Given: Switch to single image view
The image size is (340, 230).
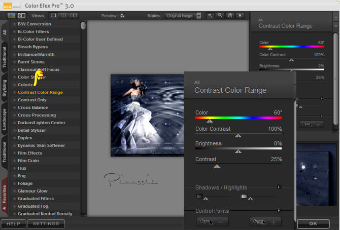Looking at the screenshot, I should point(53,16).
